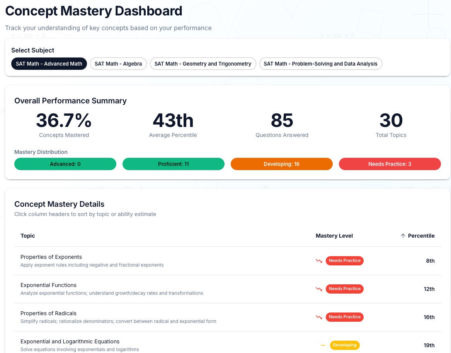Switch to SAT Math - Algebra subject
Image resolution: width=451 pixels, height=353 pixels.
click(x=118, y=64)
